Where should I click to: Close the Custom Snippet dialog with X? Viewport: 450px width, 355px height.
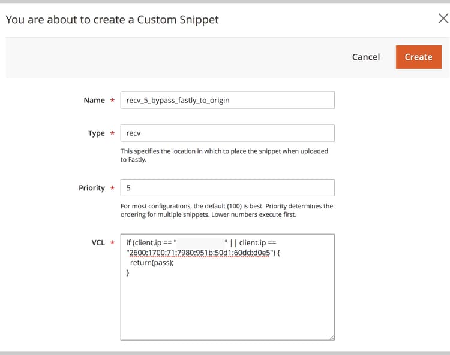click(x=443, y=19)
